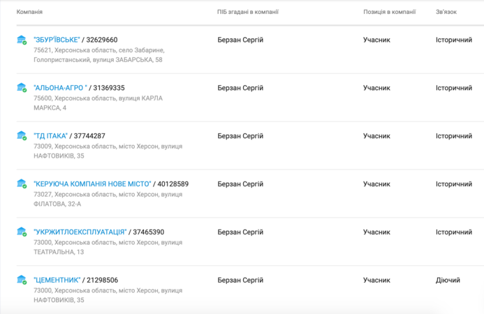Follow the "ЦЕМЕНТНИК" company link
Screen dimensions: 484x314
(x=57, y=280)
